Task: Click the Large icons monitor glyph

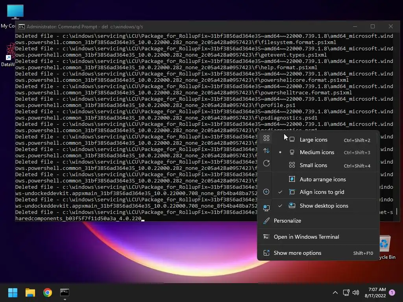Action: [x=292, y=140]
